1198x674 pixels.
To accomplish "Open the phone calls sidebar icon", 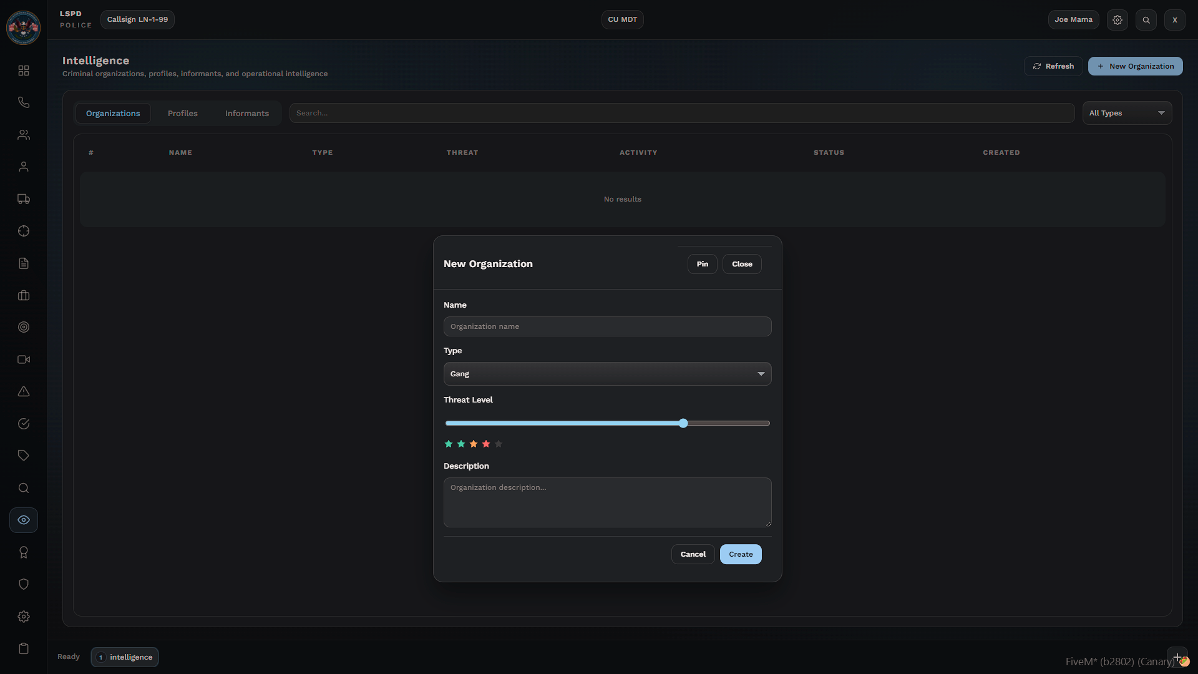I will click(24, 102).
